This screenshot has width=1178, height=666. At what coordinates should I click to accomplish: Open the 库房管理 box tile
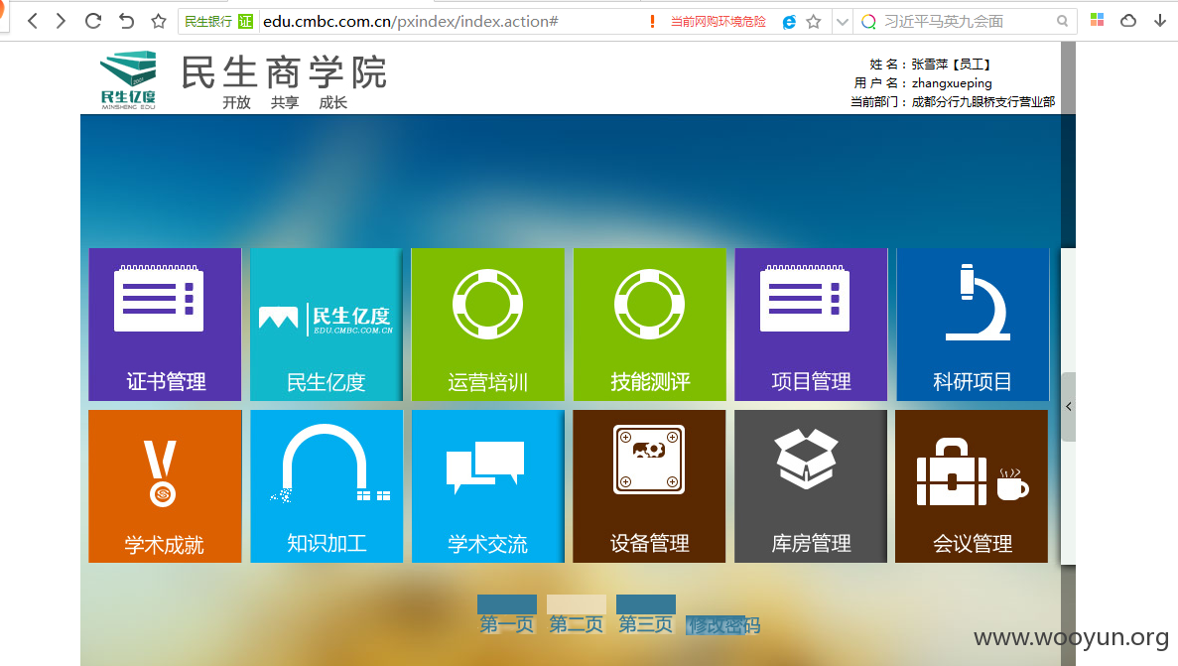pos(811,485)
